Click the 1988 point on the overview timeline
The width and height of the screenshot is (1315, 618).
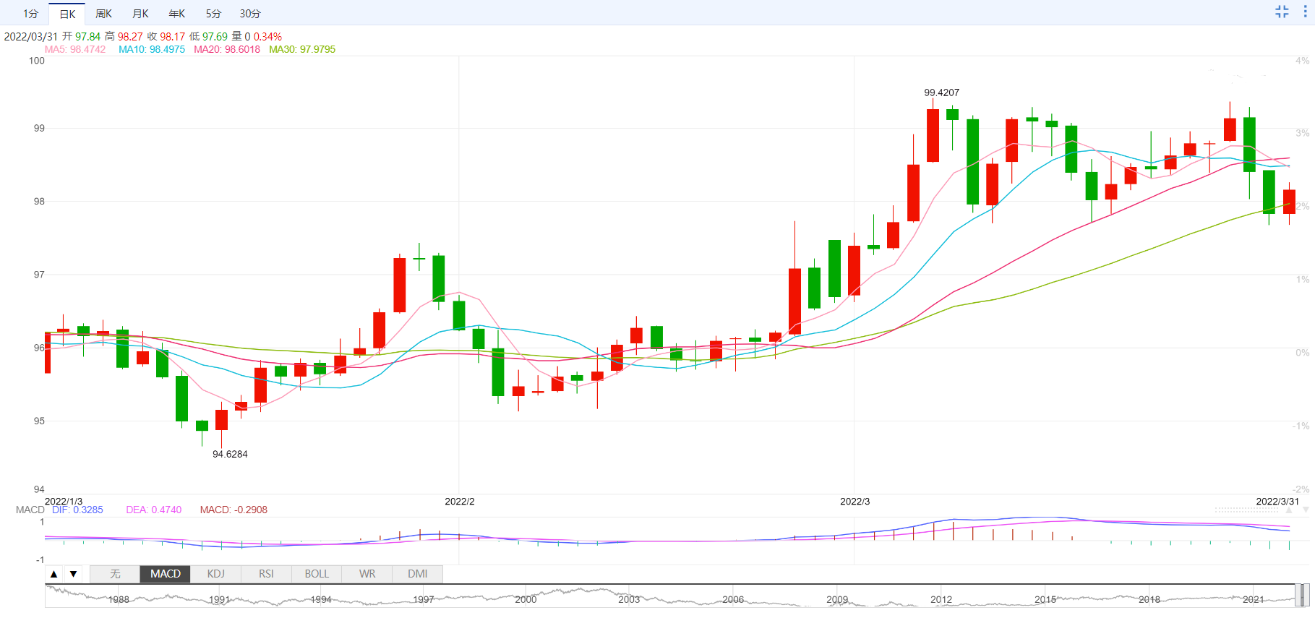pyautogui.click(x=119, y=600)
